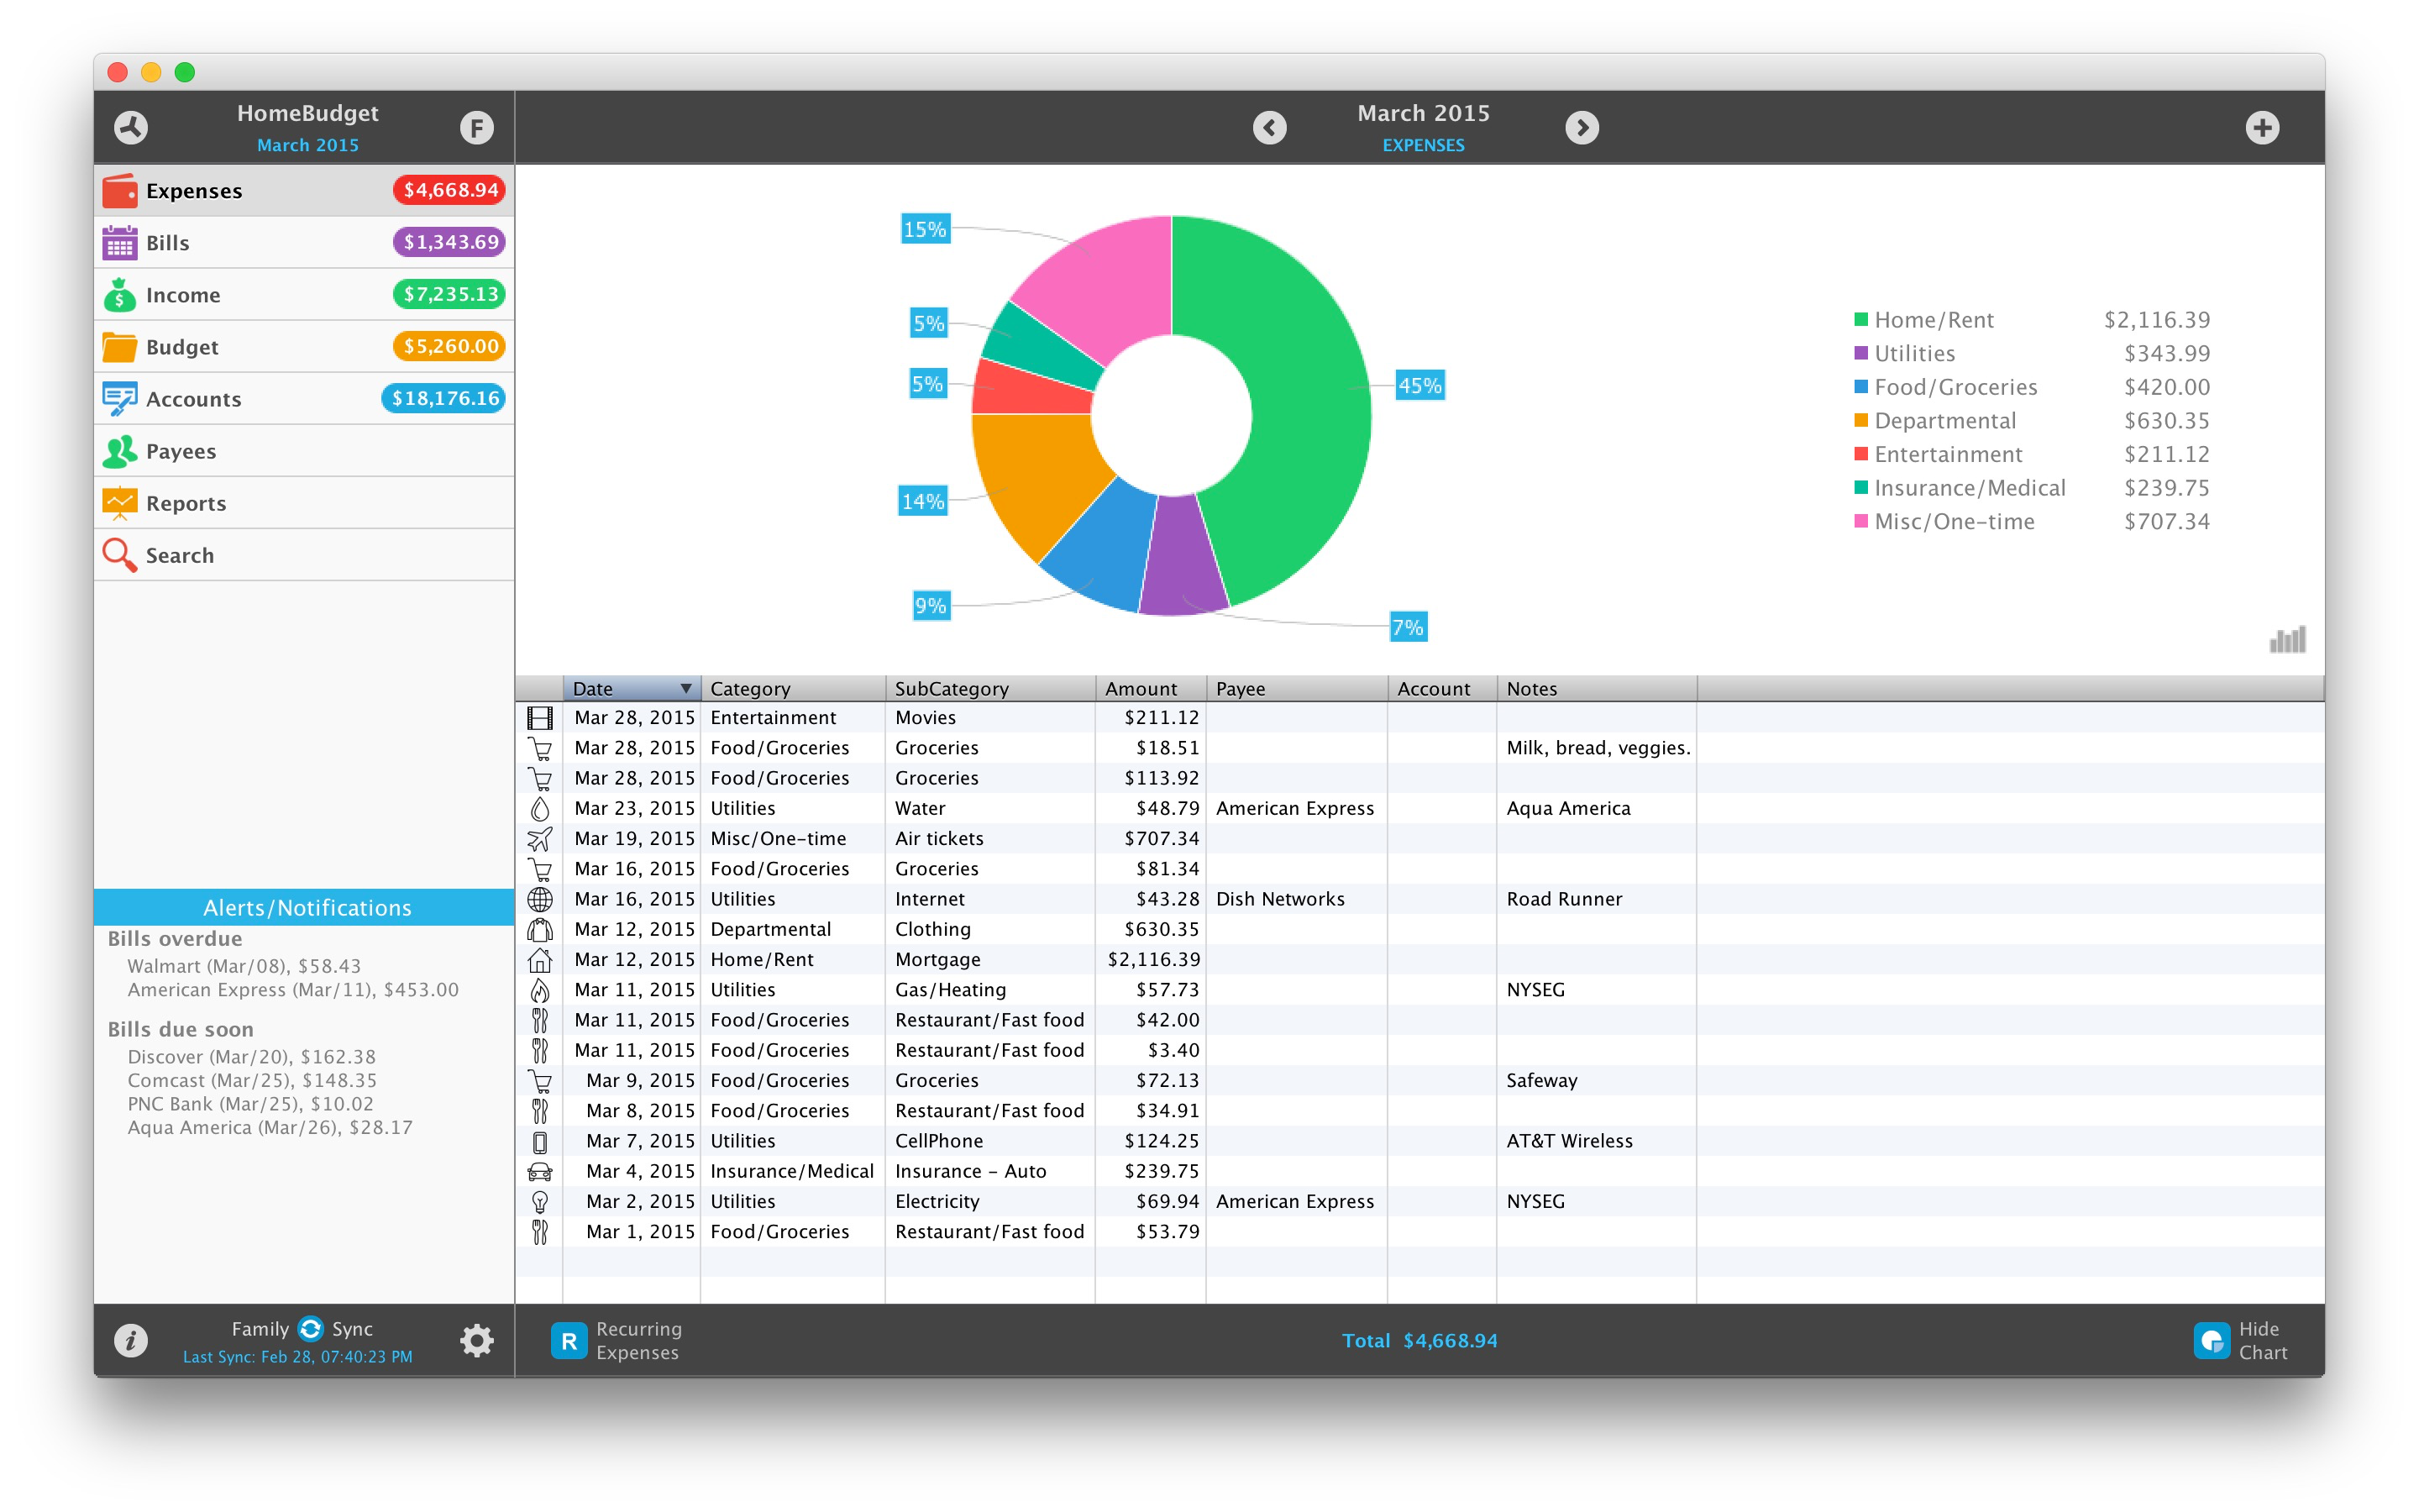Select the Expenses wallet icon in sidebar
This screenshot has width=2419, height=1512.
tap(120, 189)
